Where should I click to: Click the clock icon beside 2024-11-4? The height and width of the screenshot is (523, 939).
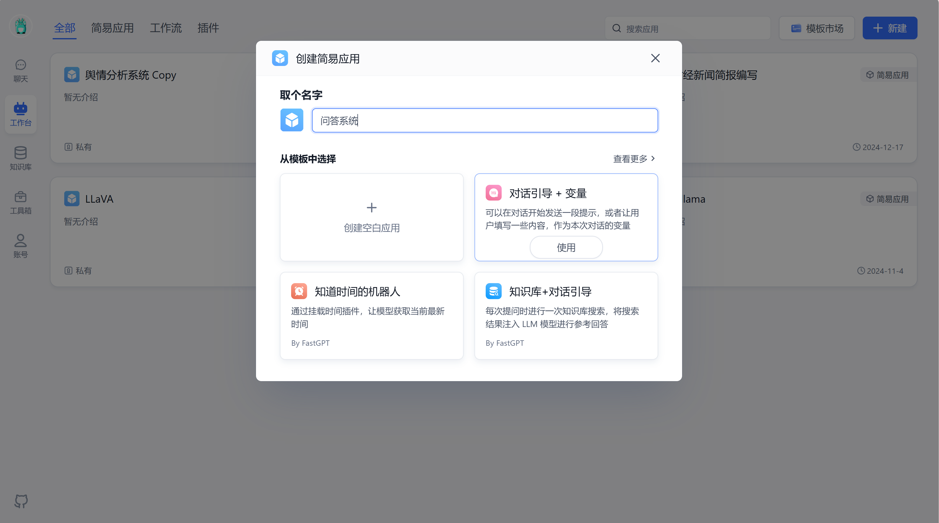pos(861,271)
